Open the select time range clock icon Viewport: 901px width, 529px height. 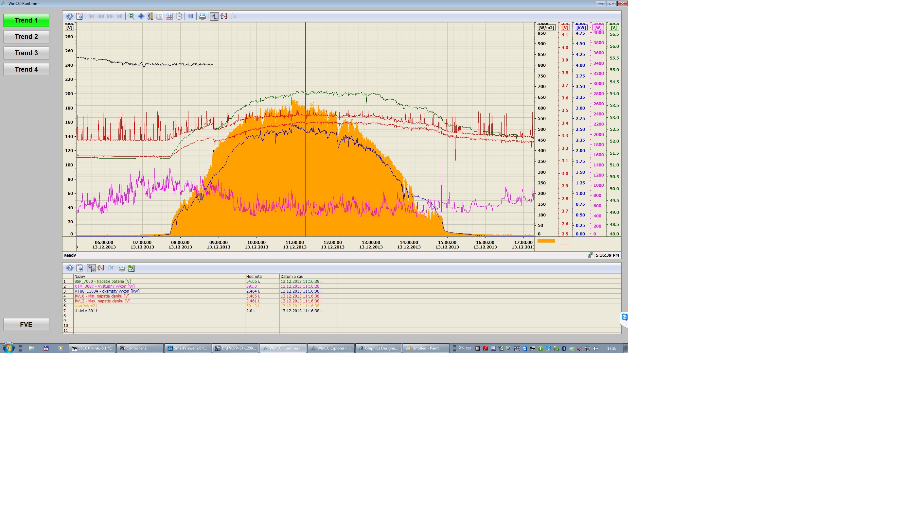pos(179,16)
